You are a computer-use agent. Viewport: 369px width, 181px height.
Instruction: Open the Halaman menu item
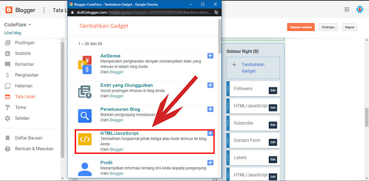pos(24,86)
